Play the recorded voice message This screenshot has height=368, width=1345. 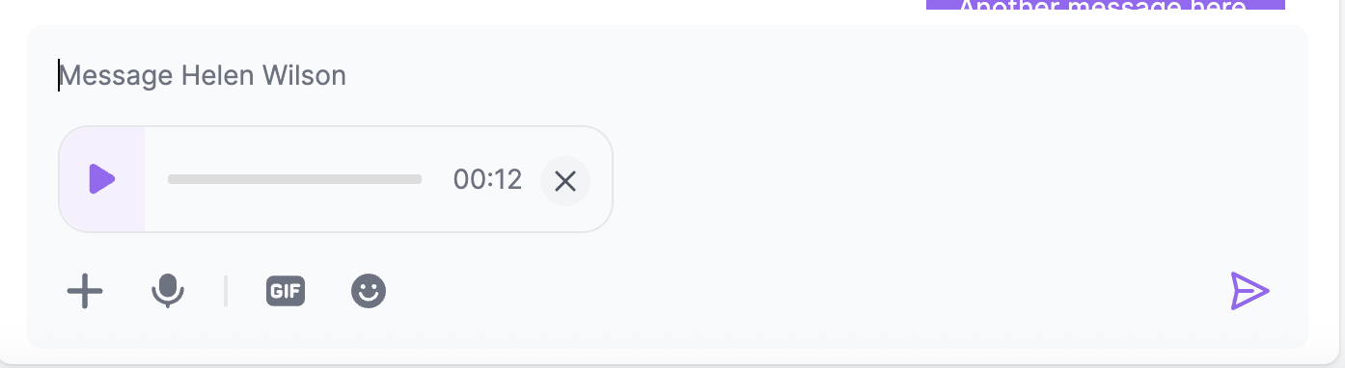coord(102,179)
